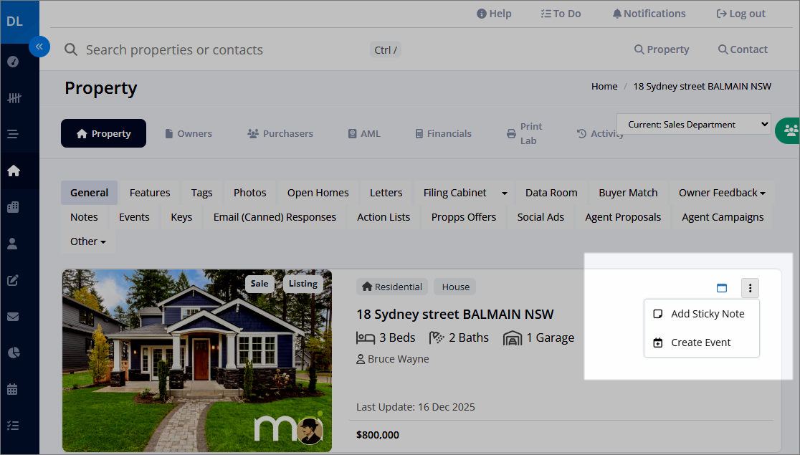800x455 pixels.
Task: Open the Tags sub-tab
Action: 201,193
